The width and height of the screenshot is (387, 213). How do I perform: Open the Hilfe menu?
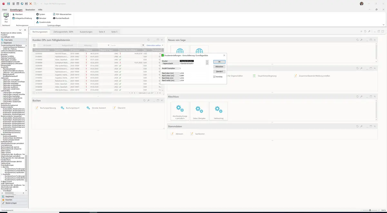coord(40,10)
